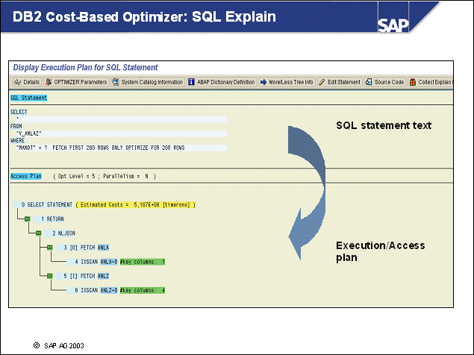474x355 pixels.
Task: Select the 0 SELECT STATEMENT root node
Action: [48, 204]
